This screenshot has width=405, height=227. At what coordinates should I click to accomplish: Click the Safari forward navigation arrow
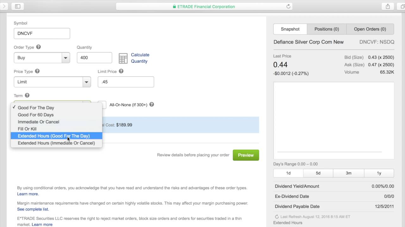point(4,6)
